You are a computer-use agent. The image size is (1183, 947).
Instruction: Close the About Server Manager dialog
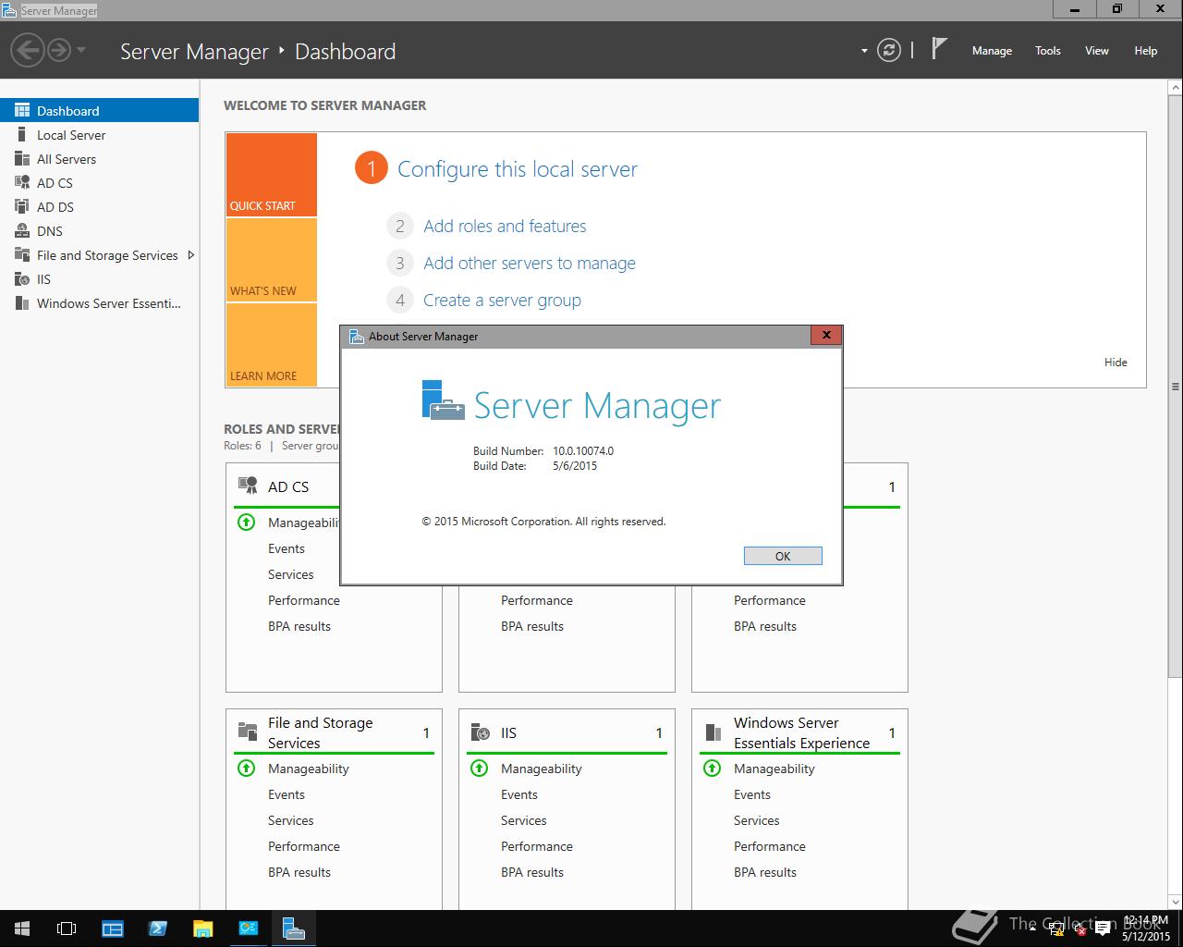pyautogui.click(x=826, y=335)
